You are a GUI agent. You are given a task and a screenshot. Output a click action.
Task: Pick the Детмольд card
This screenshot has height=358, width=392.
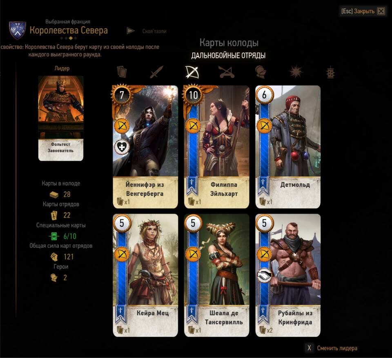click(288, 147)
